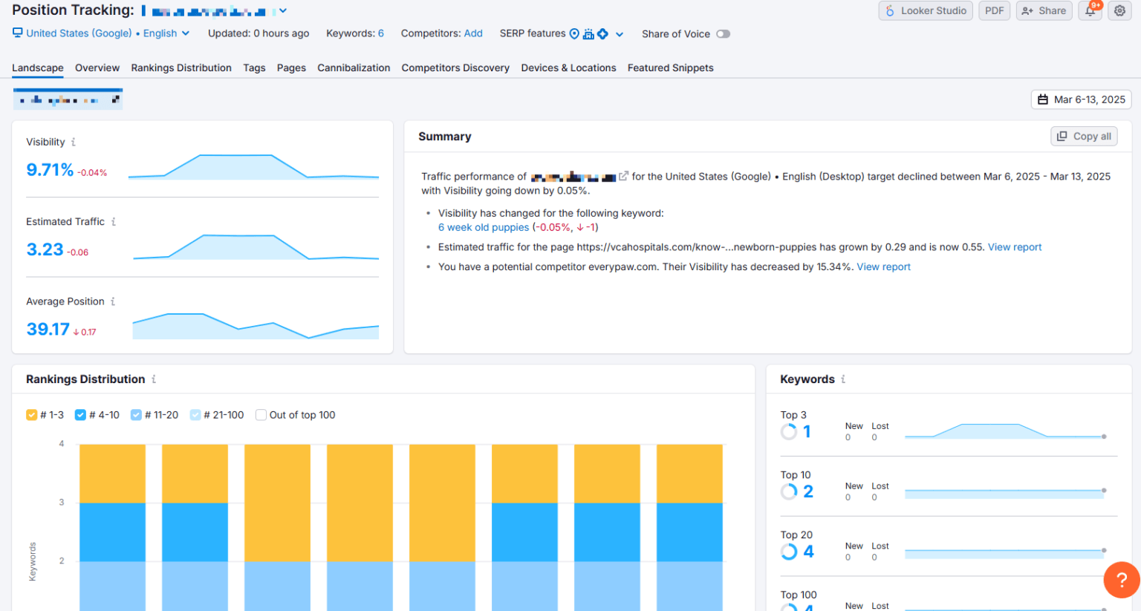Click the Copy all button
The height and width of the screenshot is (611, 1141).
(x=1084, y=137)
